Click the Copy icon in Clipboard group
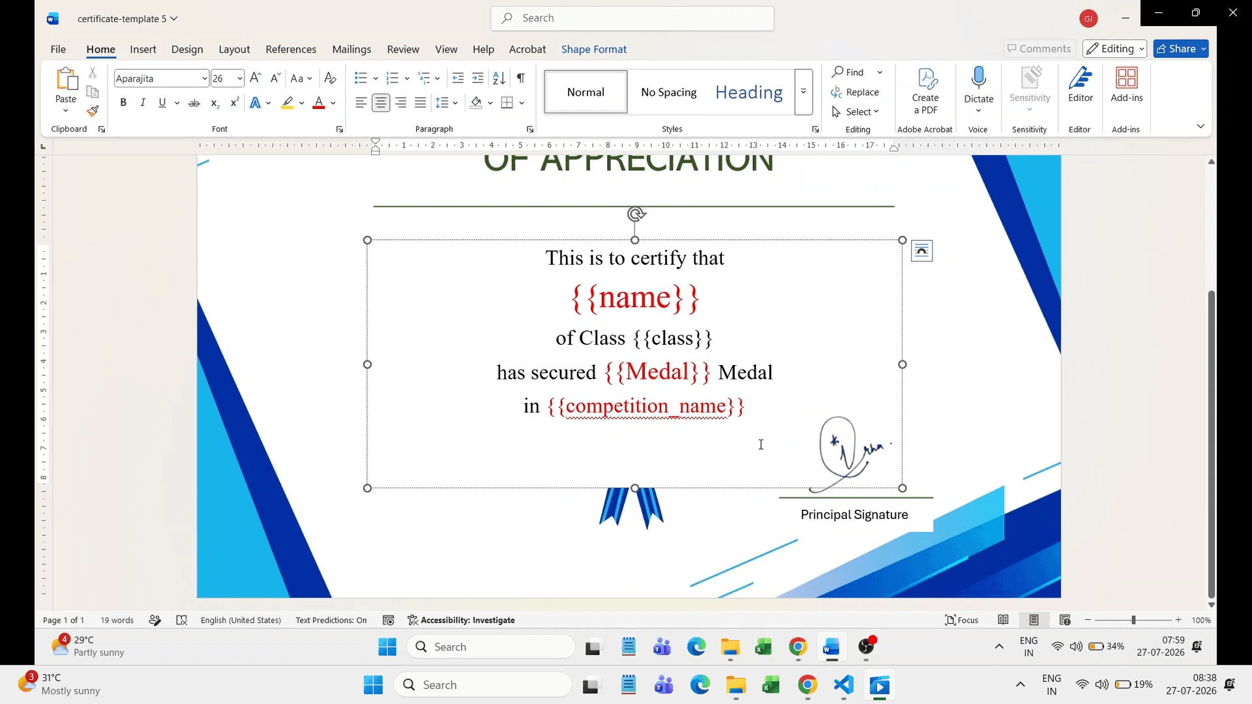This screenshot has height=704, width=1252. pos(93,92)
